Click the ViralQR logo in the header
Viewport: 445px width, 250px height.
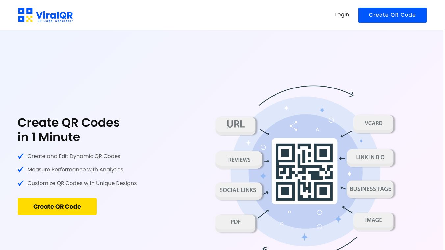(45, 15)
